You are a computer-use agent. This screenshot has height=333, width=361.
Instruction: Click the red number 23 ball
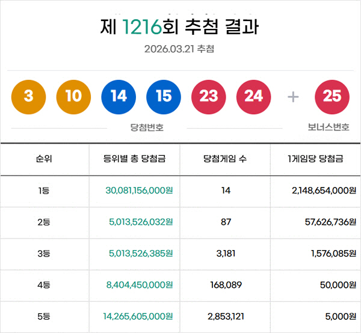(209, 97)
